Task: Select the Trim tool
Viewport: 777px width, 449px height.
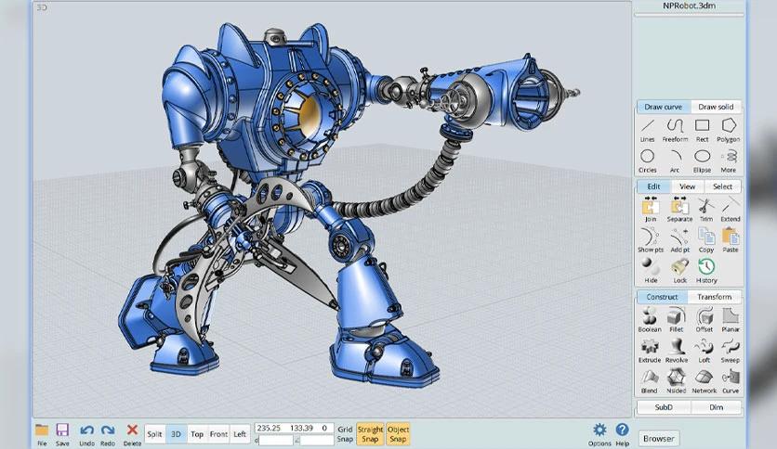Action: (706, 209)
